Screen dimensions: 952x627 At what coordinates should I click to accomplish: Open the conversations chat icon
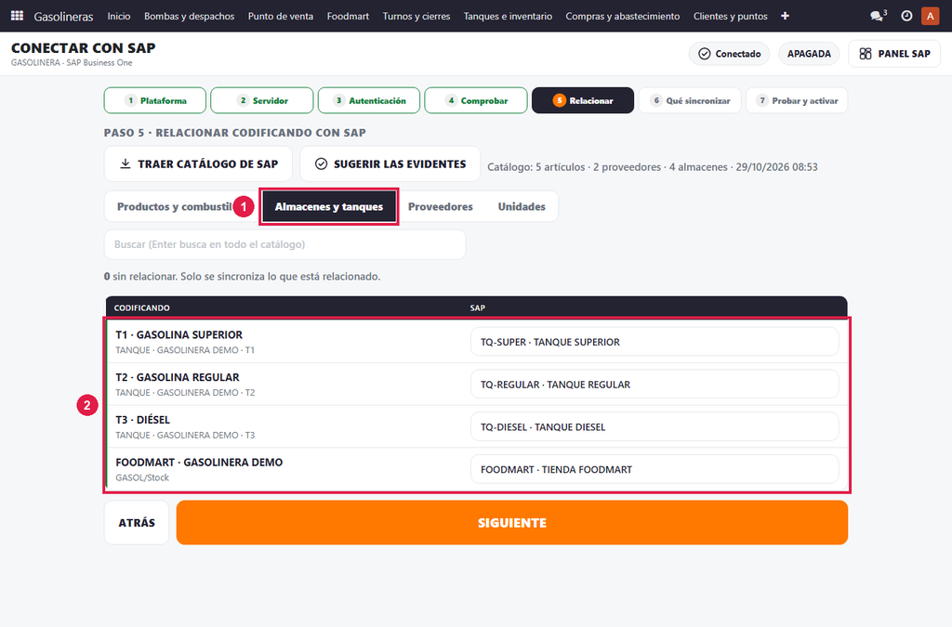point(878,16)
